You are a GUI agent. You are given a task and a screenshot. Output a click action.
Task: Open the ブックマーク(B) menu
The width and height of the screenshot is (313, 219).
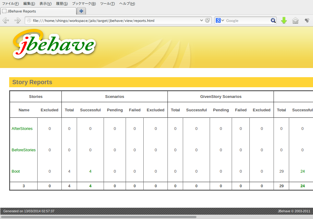[84, 4]
